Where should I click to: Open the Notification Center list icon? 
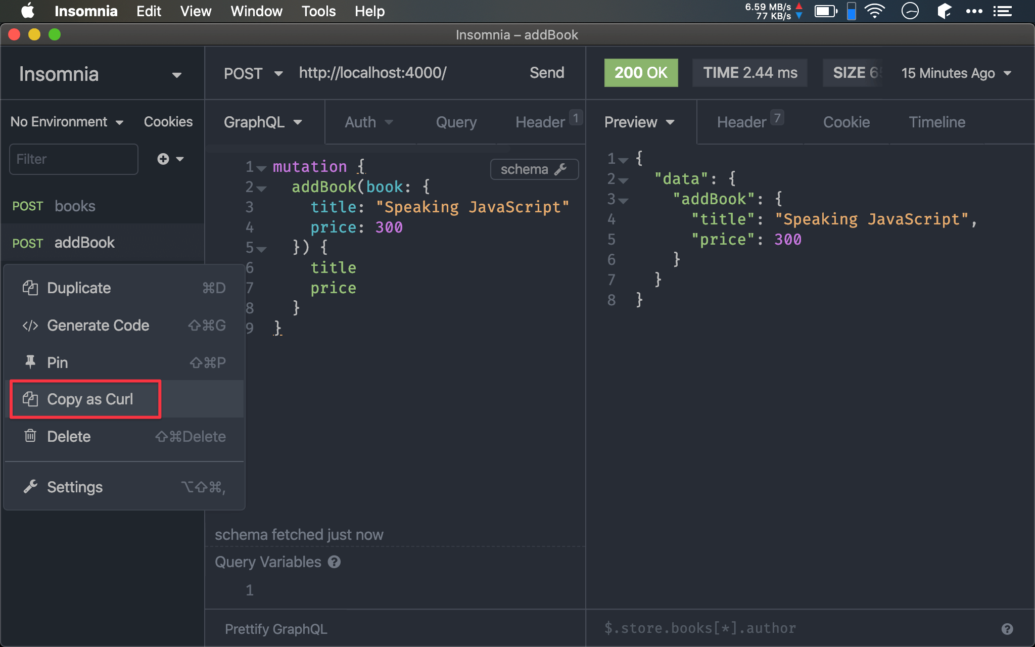1002,11
